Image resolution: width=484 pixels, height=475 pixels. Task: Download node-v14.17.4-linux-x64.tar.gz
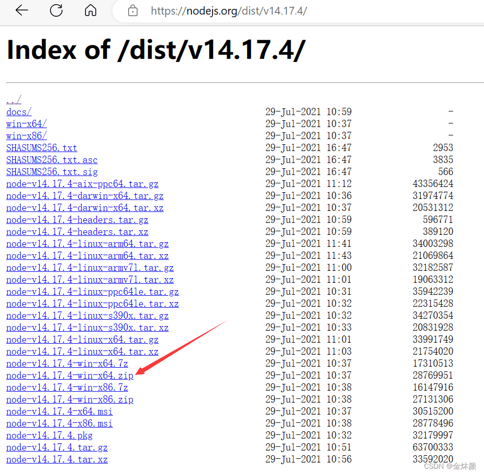[82, 340]
